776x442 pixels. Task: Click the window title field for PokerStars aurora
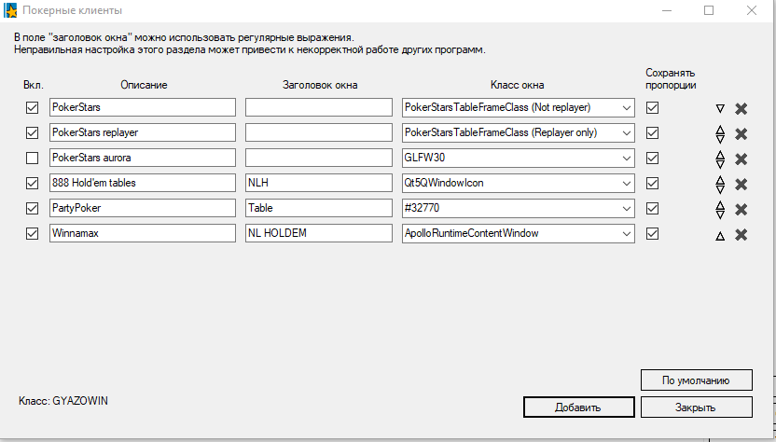click(319, 158)
